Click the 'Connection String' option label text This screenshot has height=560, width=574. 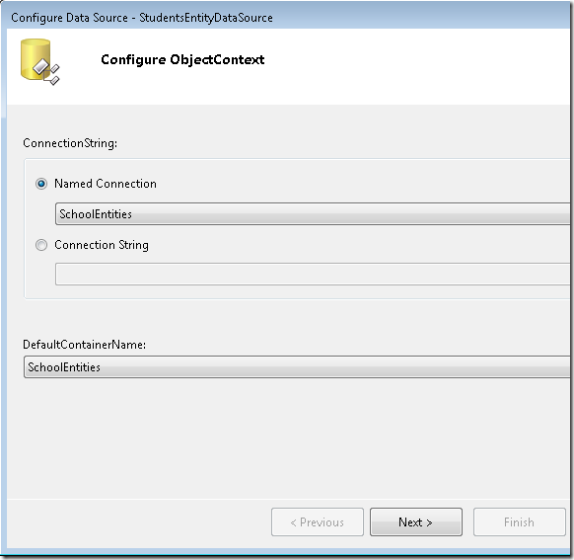(102, 245)
